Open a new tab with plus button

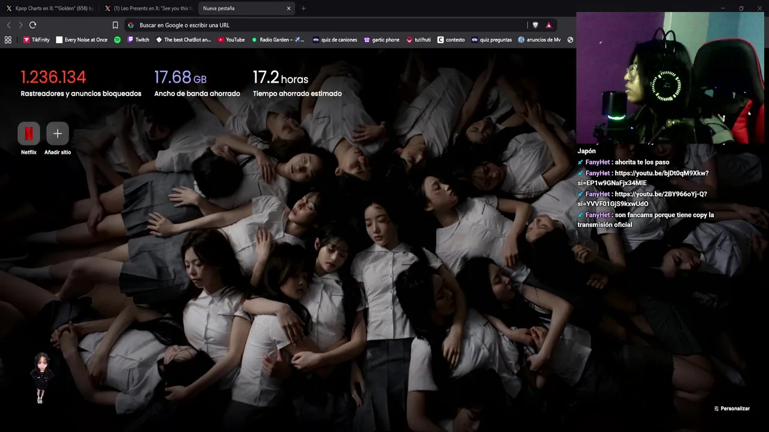(303, 8)
